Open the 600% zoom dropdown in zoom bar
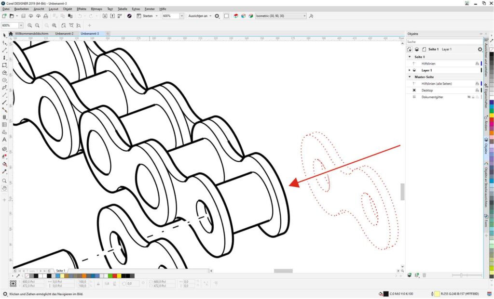The height and width of the screenshot is (299, 494). tap(21, 26)
